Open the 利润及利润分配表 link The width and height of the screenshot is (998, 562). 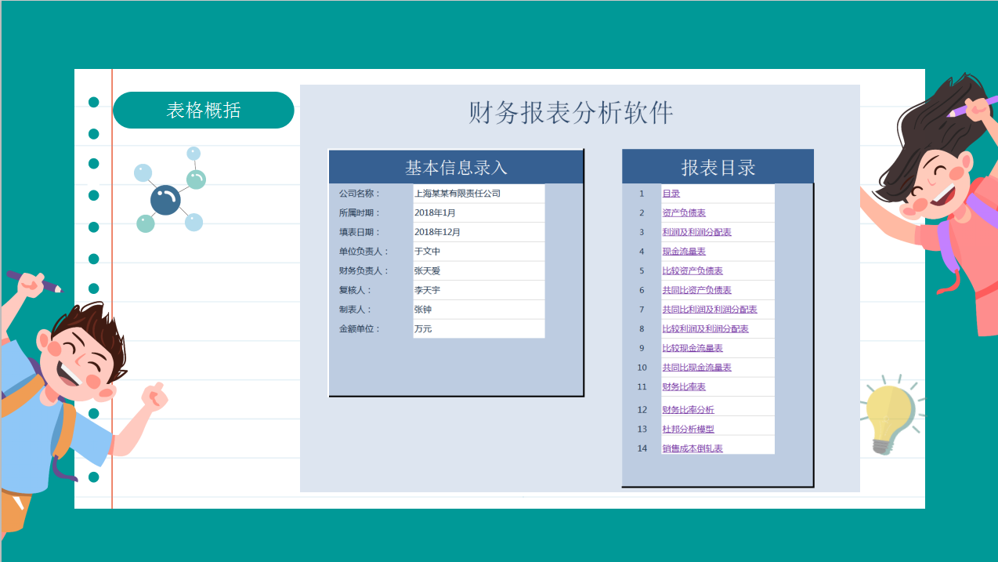pyautogui.click(x=697, y=232)
